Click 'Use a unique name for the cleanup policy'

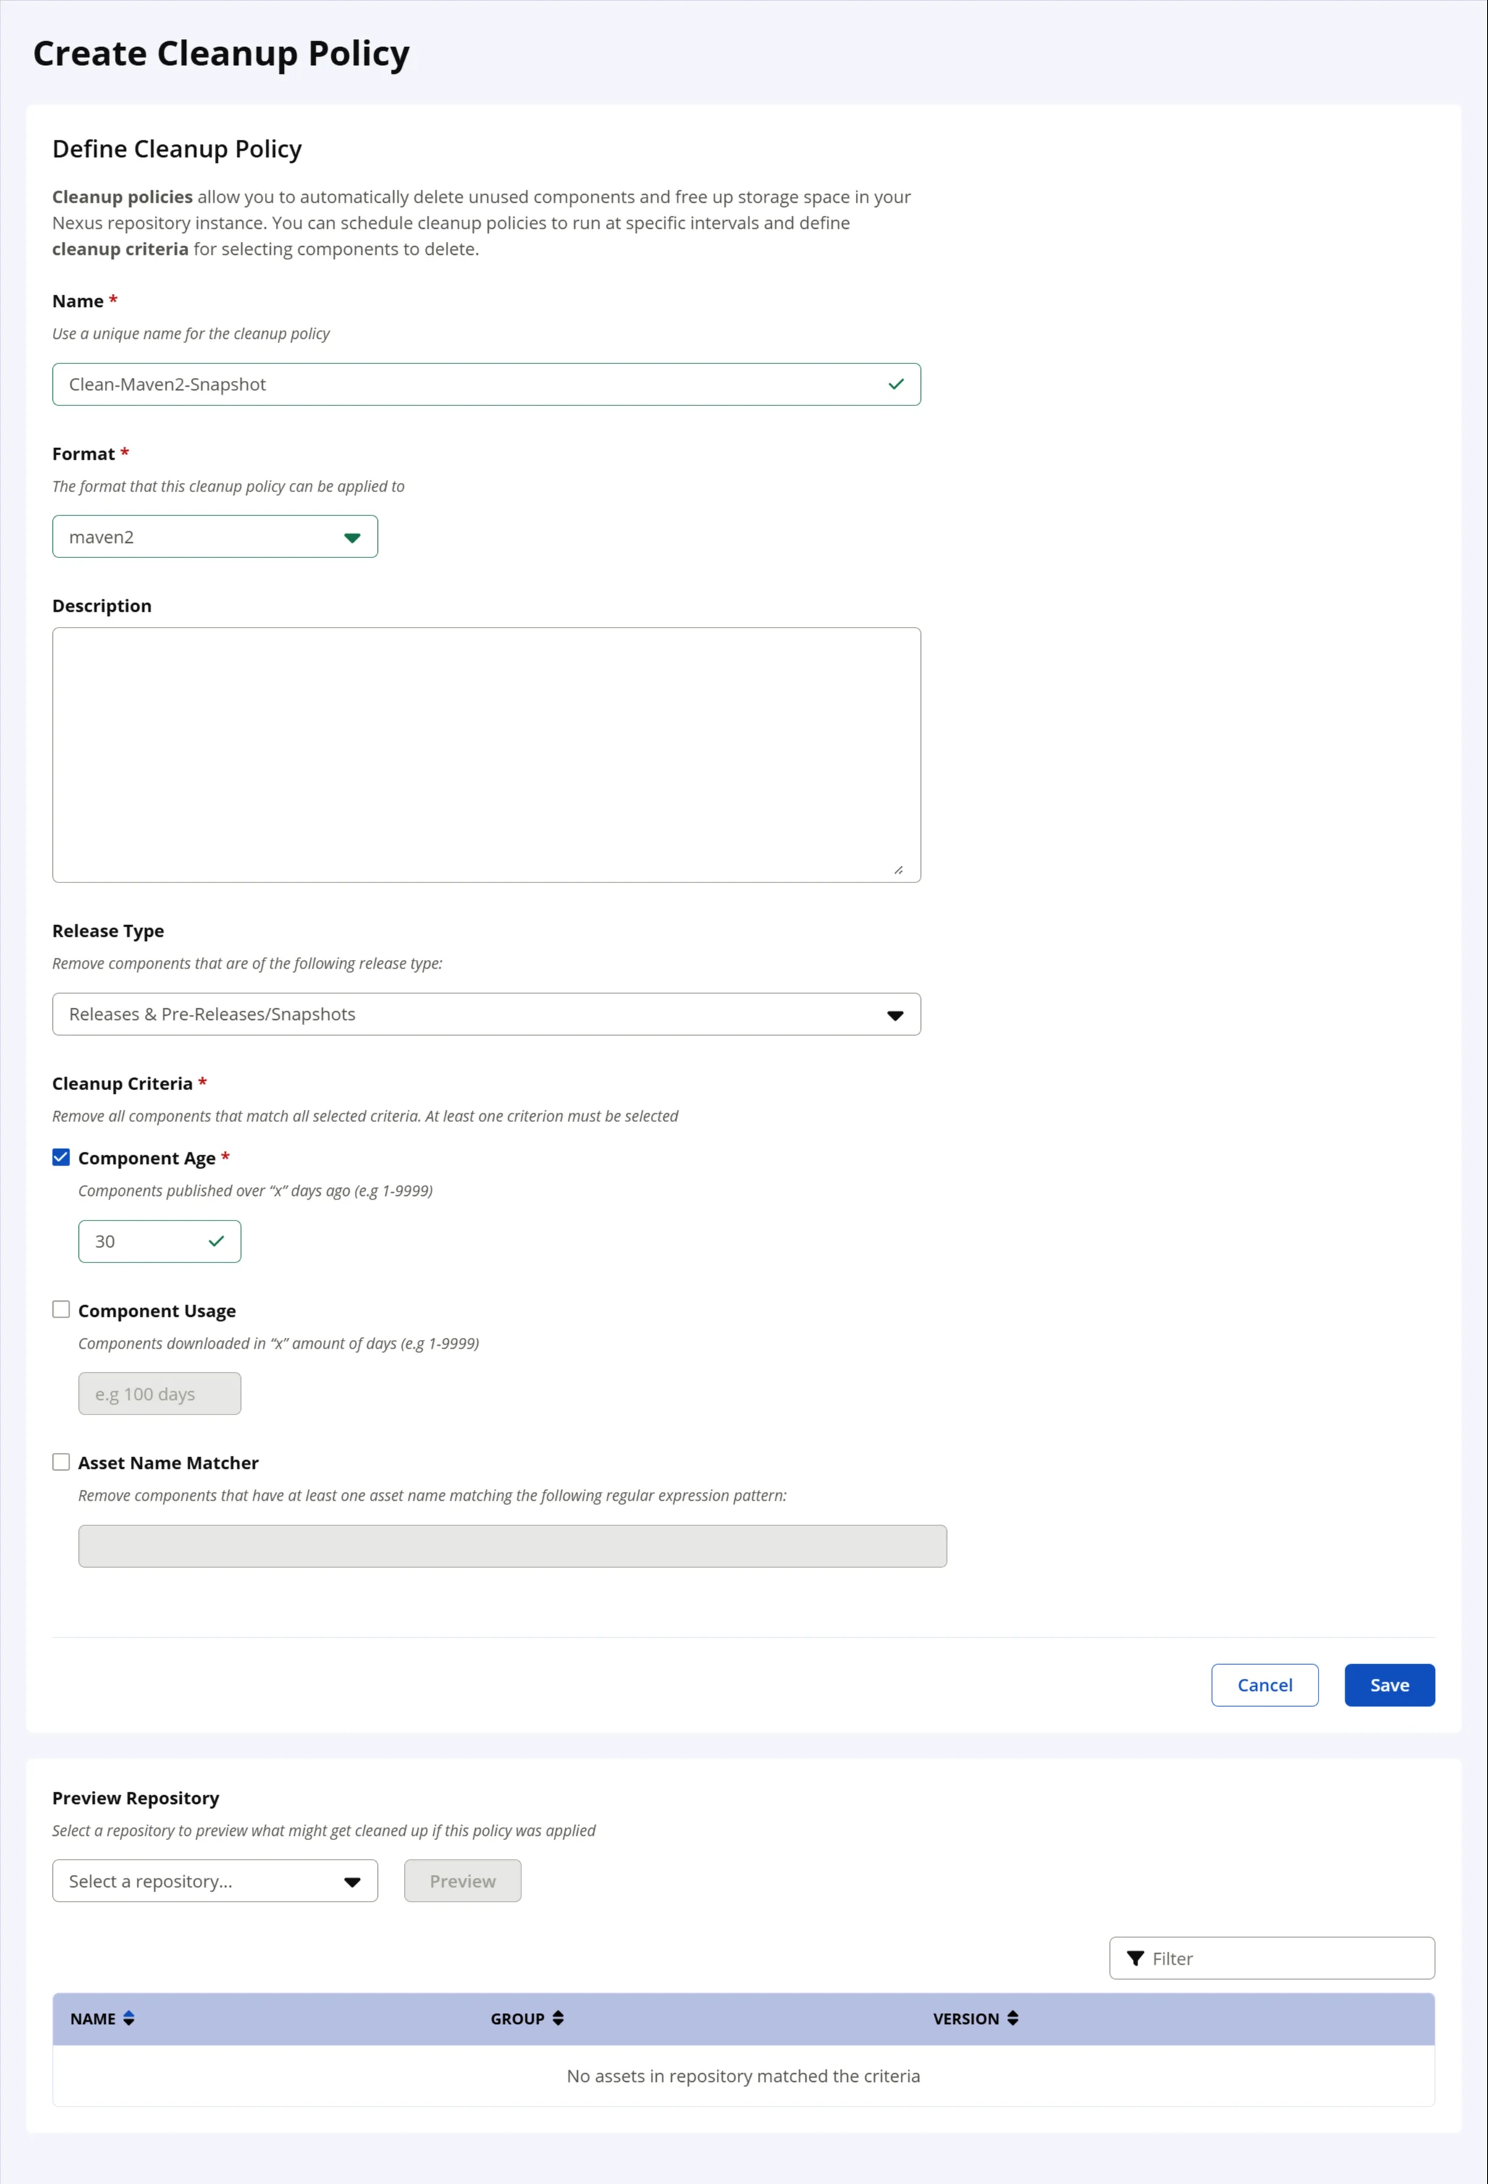click(x=191, y=334)
